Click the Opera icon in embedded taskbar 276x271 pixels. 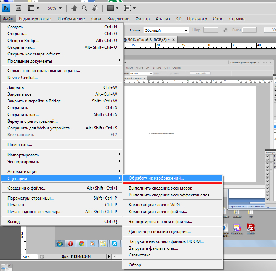(x=70, y=244)
